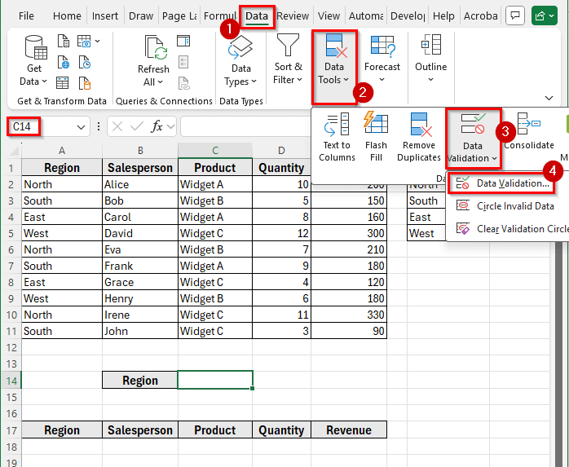Open the Outline dropdown
Viewport: 569px width, 467px height.
[430, 59]
